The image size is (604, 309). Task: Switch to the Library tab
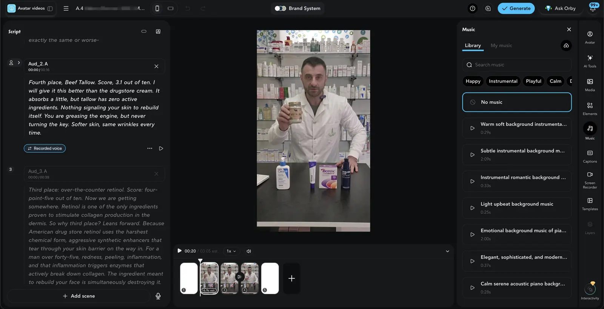(x=473, y=46)
